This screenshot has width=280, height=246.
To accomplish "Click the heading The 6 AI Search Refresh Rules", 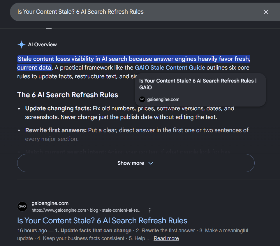I will (x=68, y=95).
